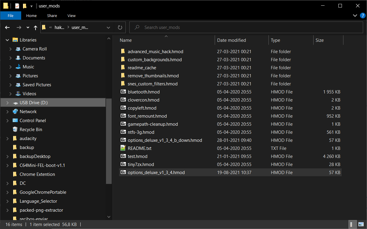Open the File menu tab

[x=10, y=16]
